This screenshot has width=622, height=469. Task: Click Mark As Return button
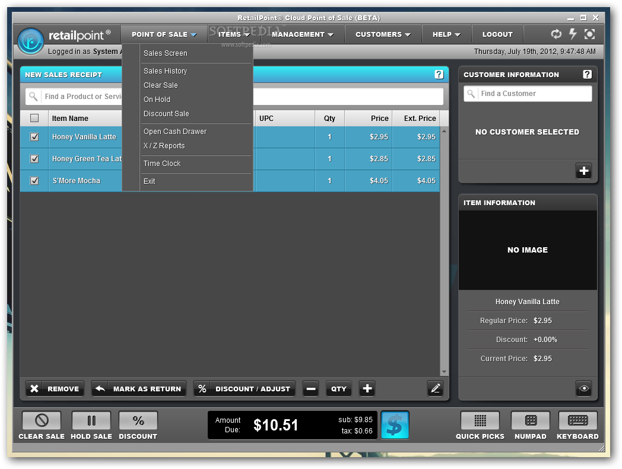click(x=139, y=388)
